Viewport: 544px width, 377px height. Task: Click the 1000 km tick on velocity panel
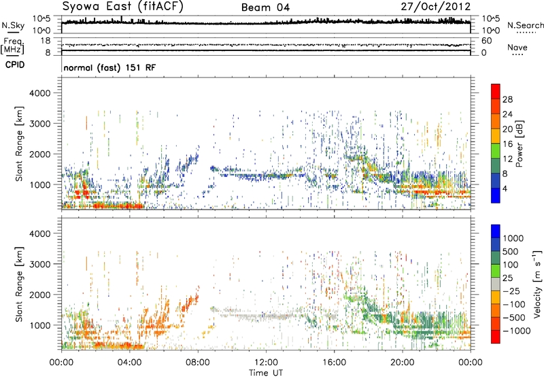coord(40,325)
